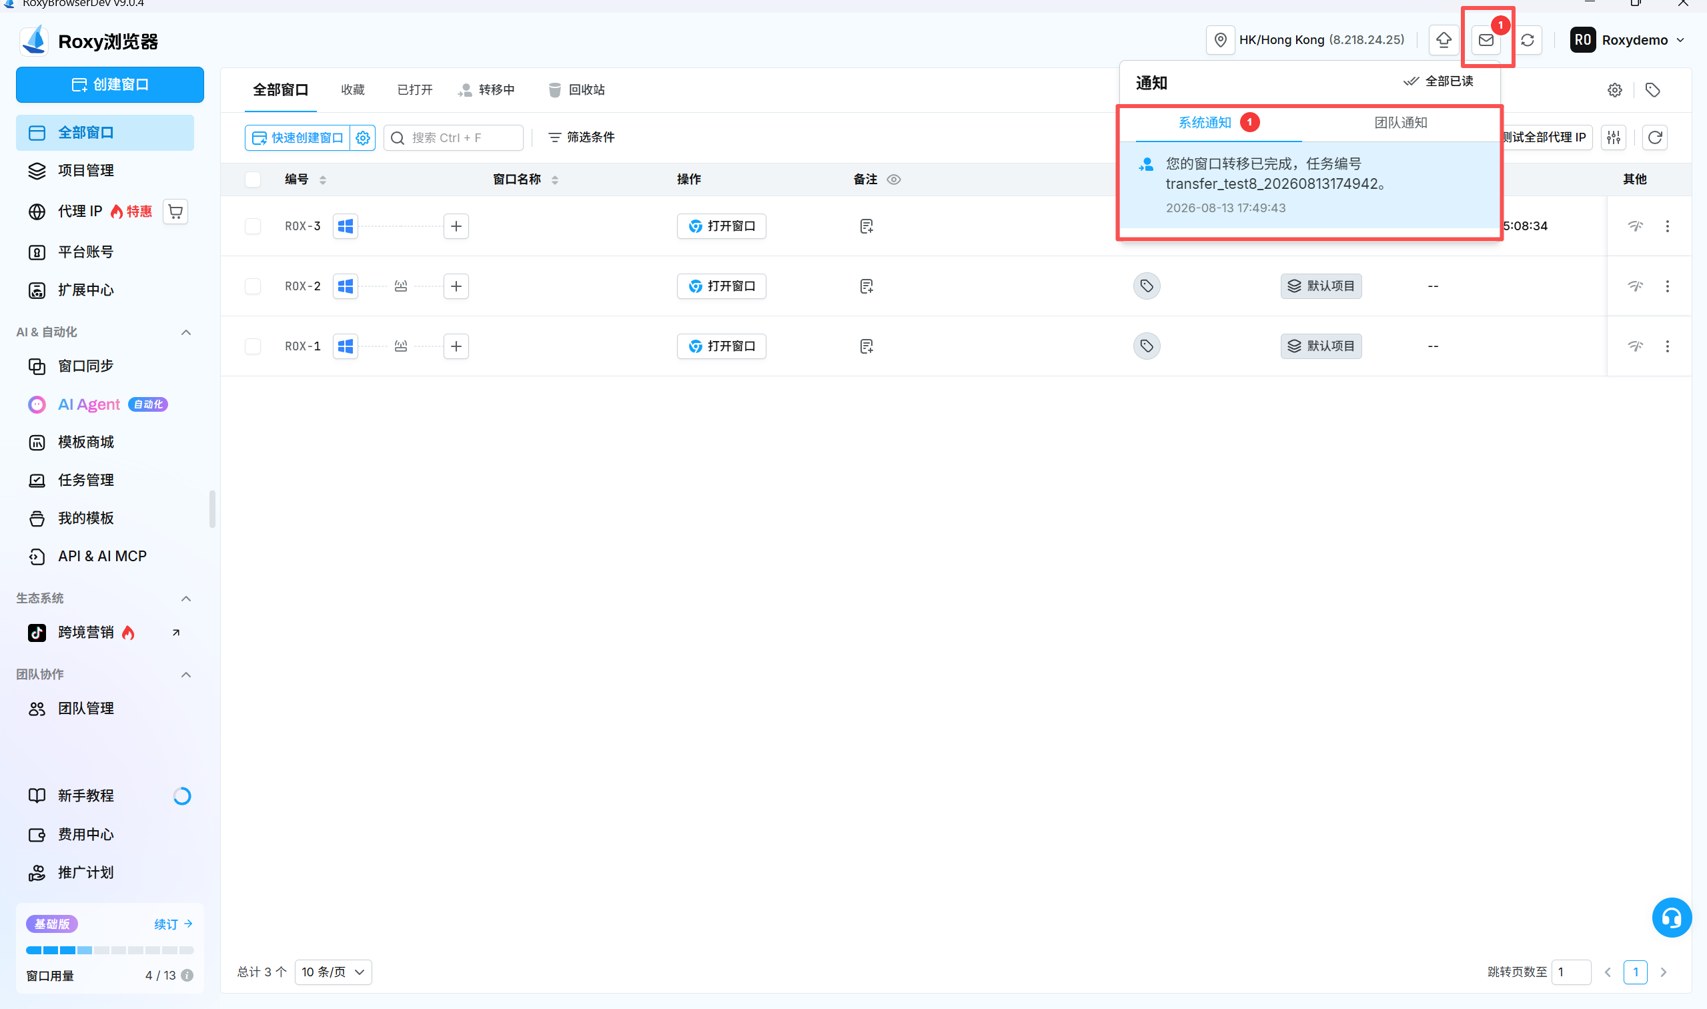Mark all notifications as 全部已读
Viewport: 1707px width, 1009px height.
tap(1438, 81)
